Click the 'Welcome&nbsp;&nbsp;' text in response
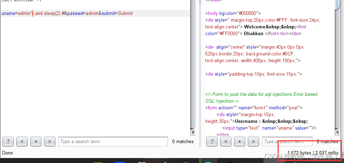344x163 pixels. pos(270,27)
